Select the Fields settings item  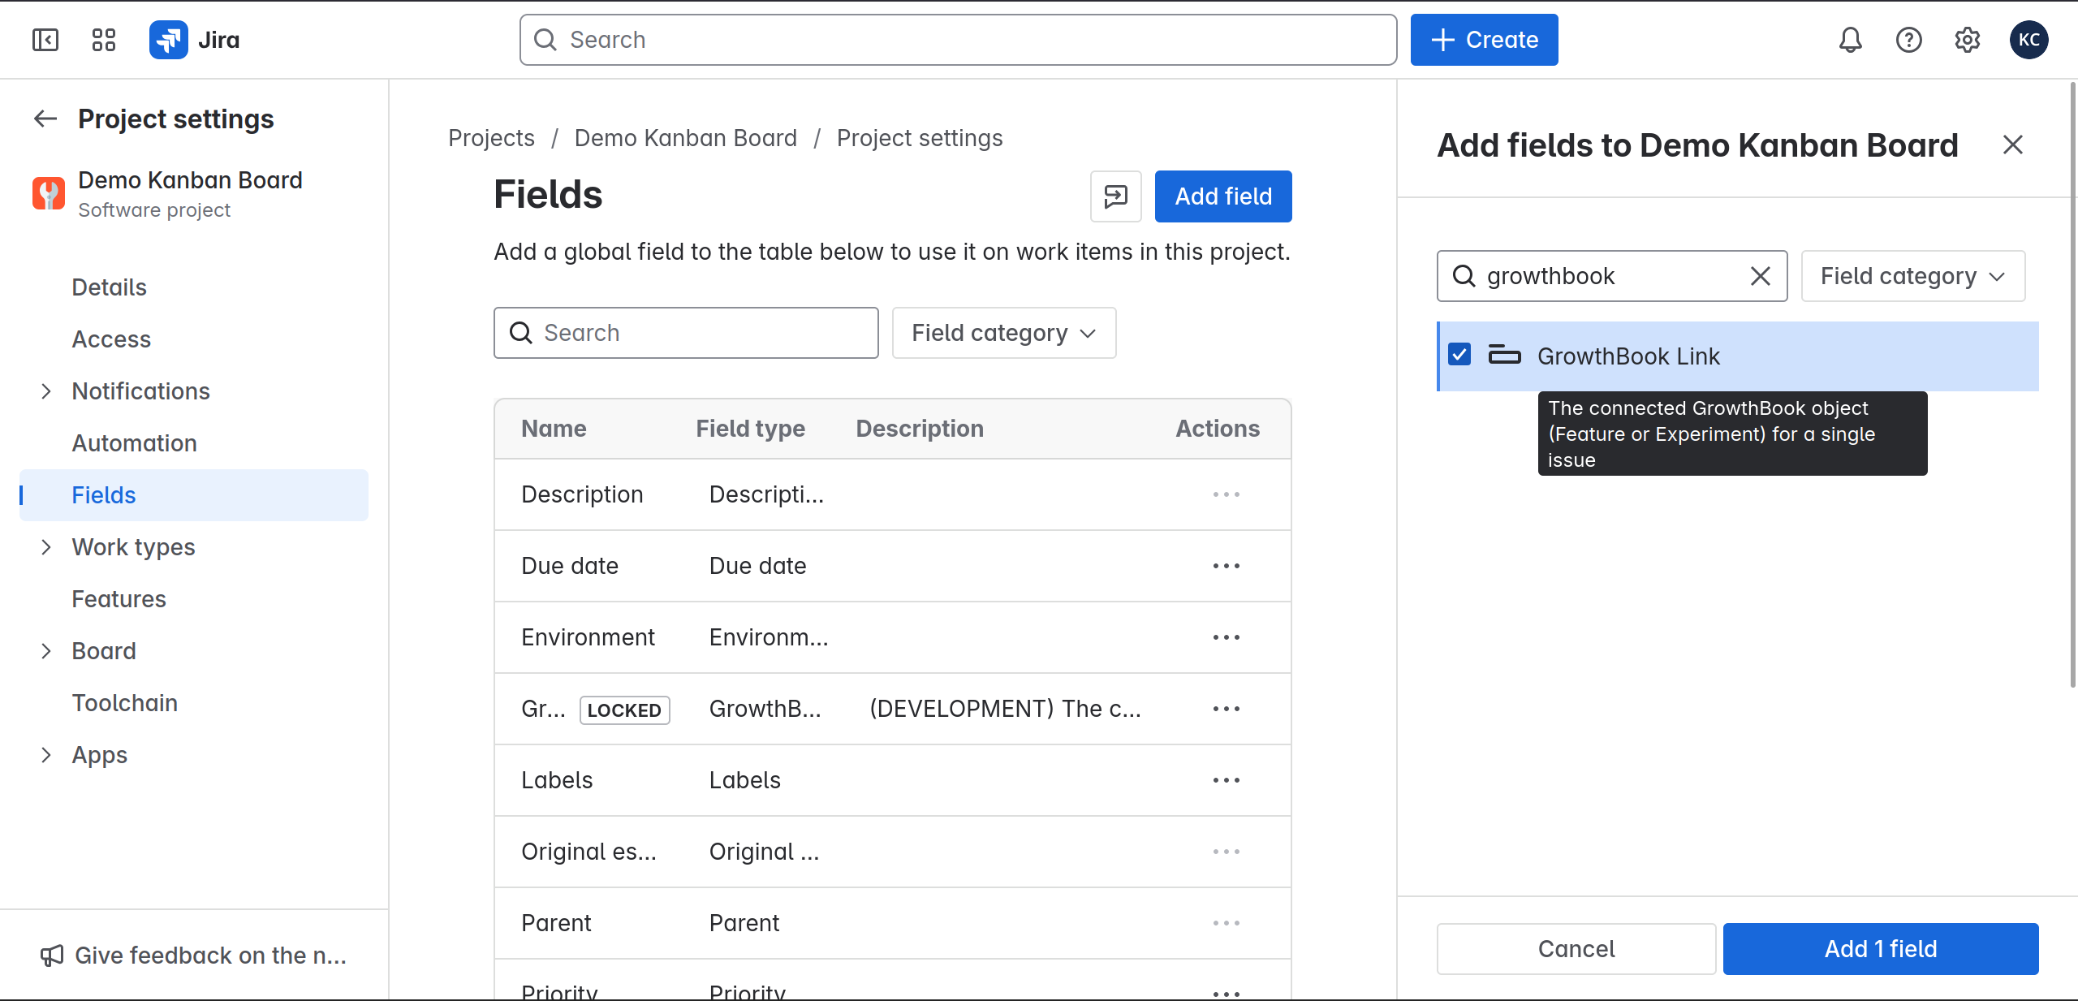click(x=194, y=495)
